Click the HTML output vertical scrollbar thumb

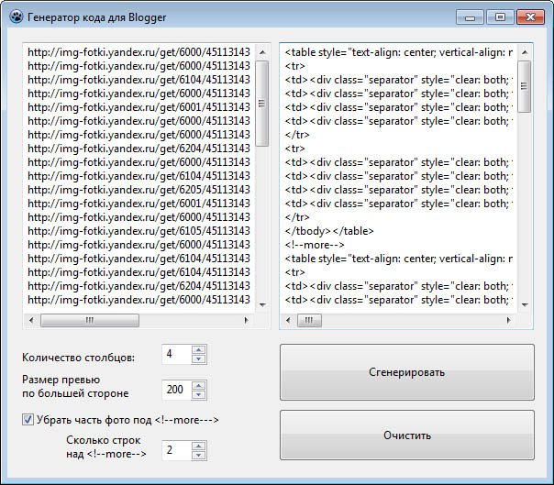525,86
